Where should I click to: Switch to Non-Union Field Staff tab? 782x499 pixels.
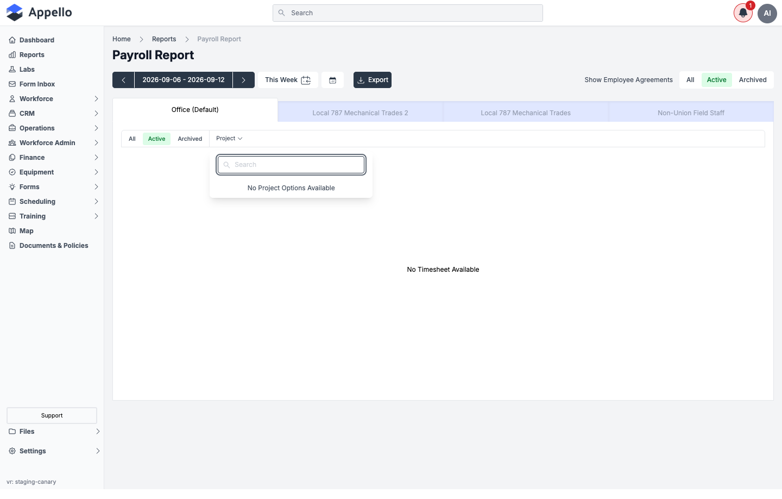click(x=691, y=113)
